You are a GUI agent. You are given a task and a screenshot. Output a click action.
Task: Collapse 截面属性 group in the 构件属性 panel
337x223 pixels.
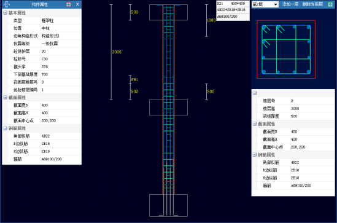tap(6, 98)
